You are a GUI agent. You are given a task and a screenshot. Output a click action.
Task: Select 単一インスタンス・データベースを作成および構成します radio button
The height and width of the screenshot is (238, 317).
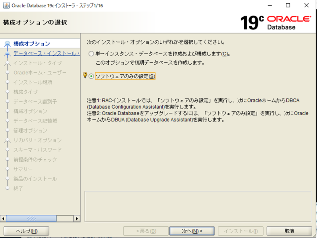pyautogui.click(x=91, y=54)
